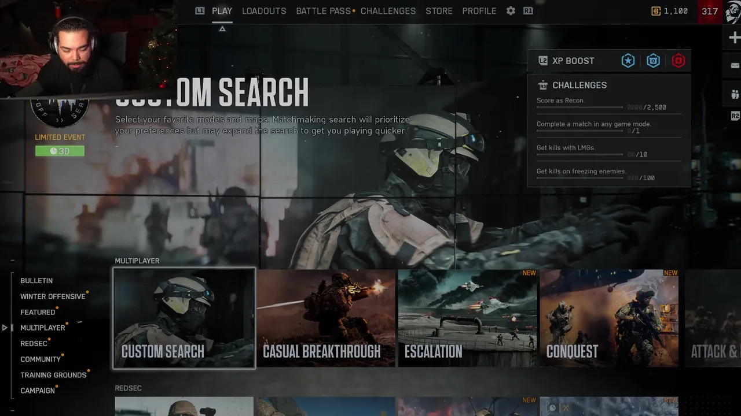
Task: Open the XP BOOST panel header
Action: tap(609, 61)
